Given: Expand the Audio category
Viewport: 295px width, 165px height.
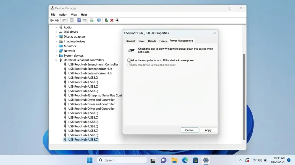Looking at the screenshot, I should tap(56, 27).
